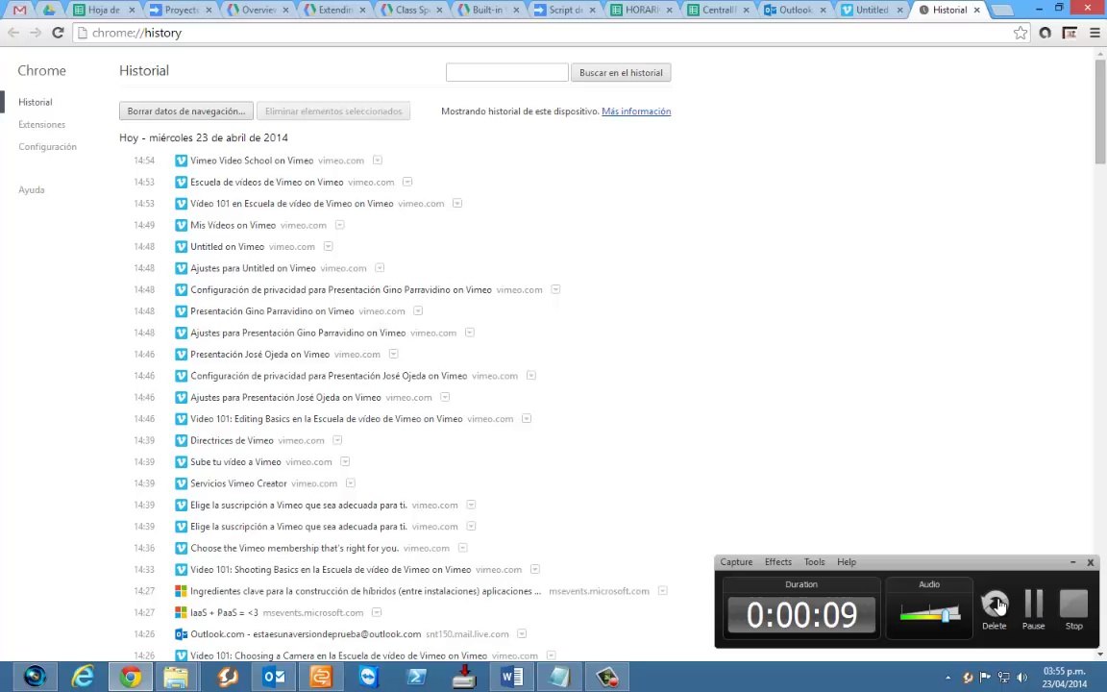
Task: Open TeamViewer from taskbar
Action: (x=369, y=678)
